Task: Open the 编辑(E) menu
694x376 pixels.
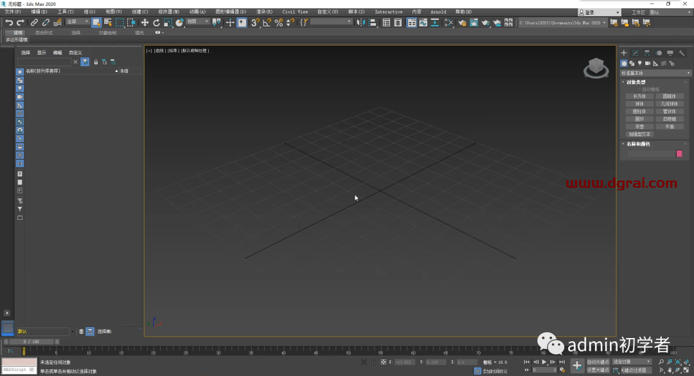Action: click(39, 12)
